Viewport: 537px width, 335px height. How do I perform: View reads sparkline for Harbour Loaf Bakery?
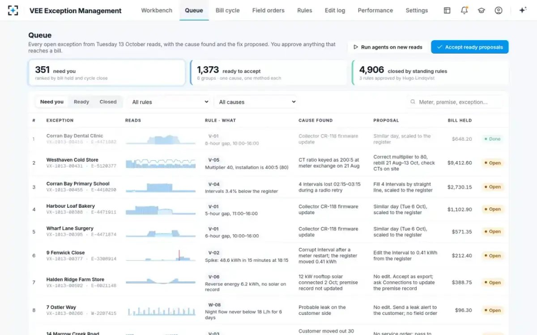161,209
